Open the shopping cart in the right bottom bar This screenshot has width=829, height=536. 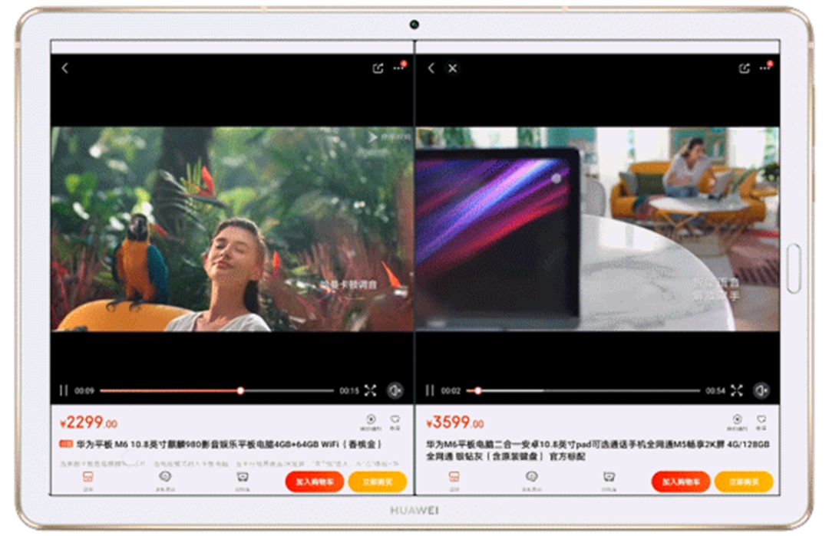tap(609, 481)
